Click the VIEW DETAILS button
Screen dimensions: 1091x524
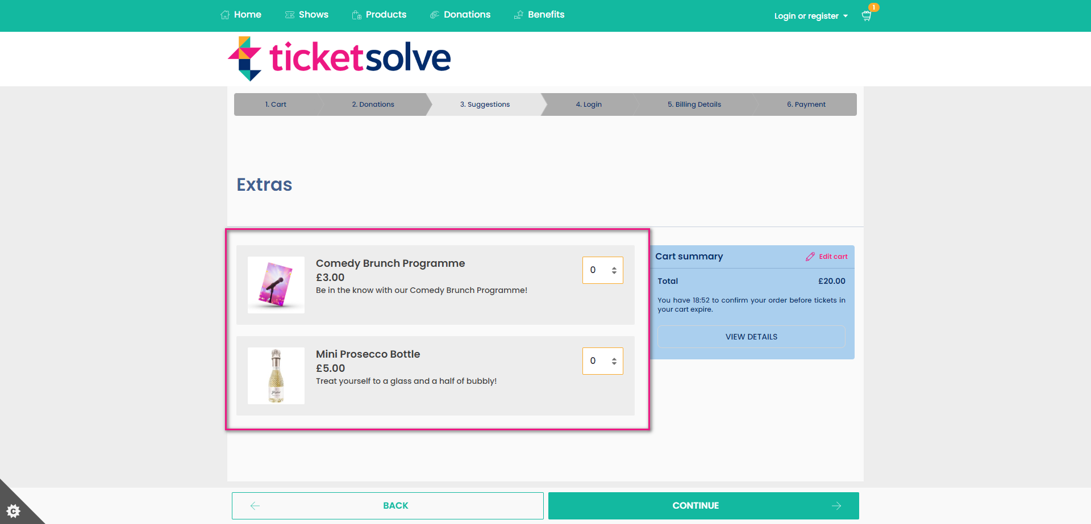[751, 337]
